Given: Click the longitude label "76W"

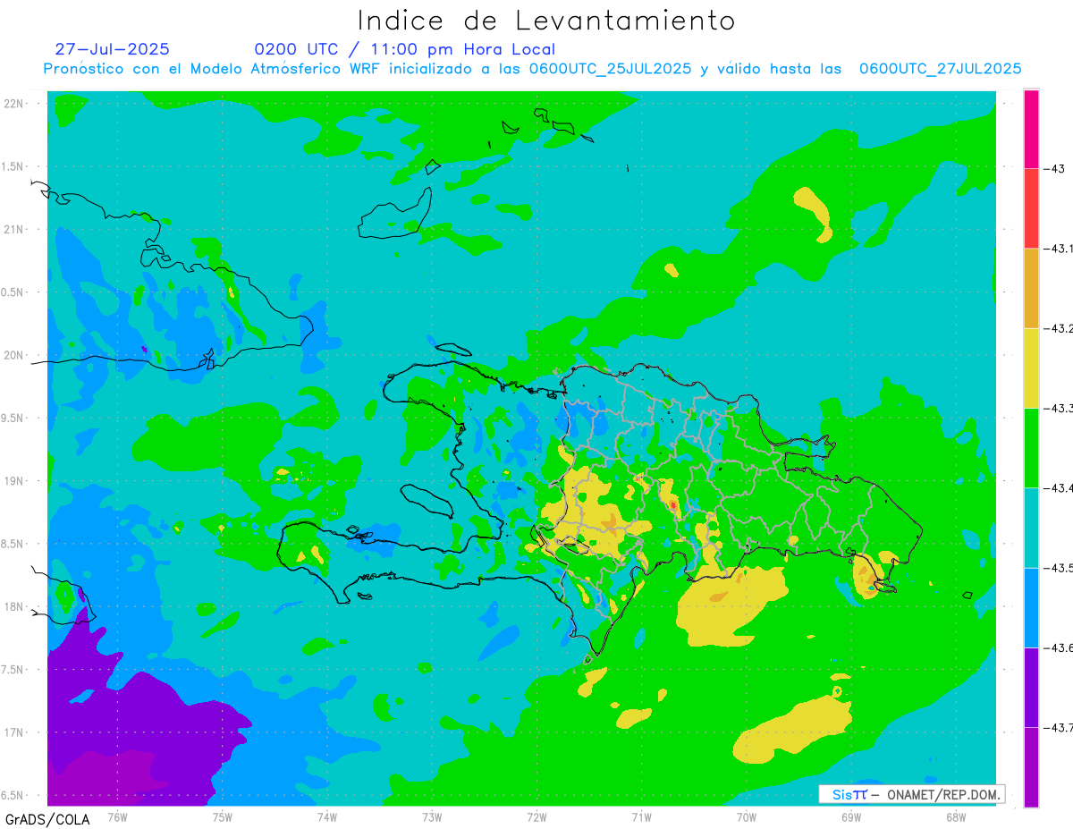Looking at the screenshot, I should tap(117, 816).
